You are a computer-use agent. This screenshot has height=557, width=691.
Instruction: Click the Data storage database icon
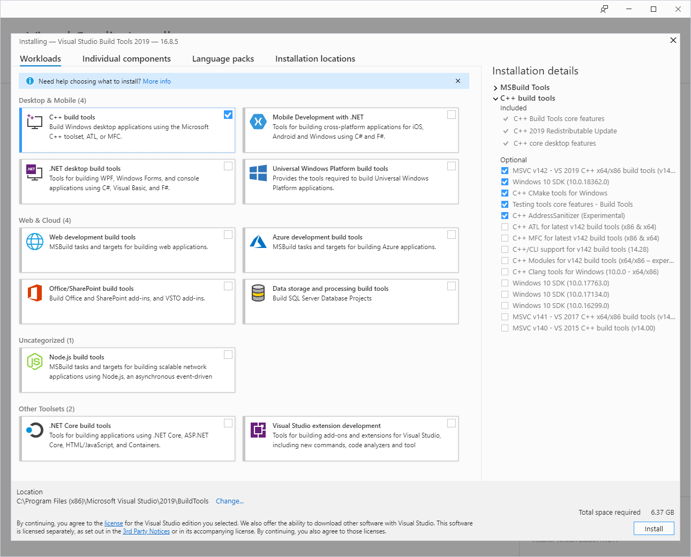(x=258, y=293)
